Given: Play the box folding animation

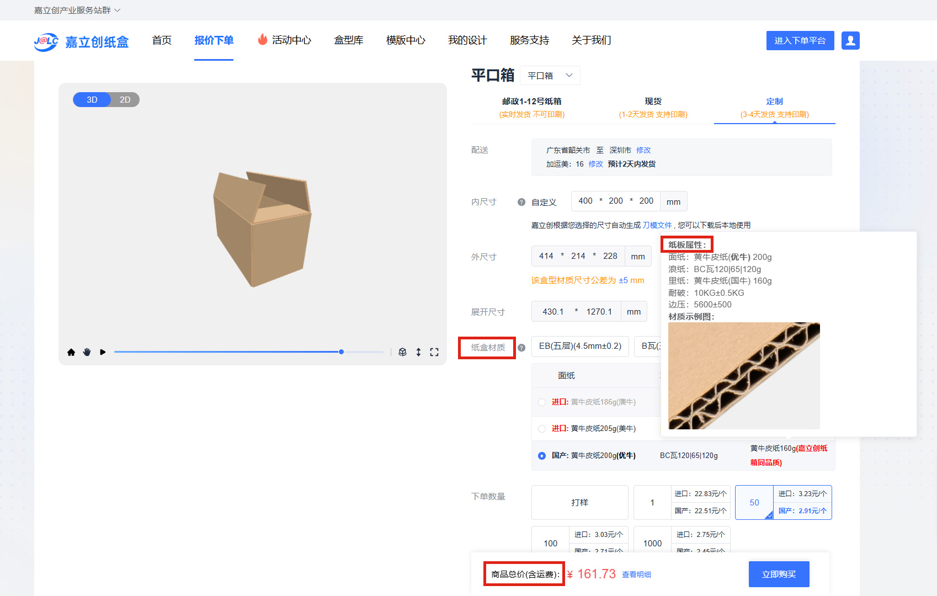Looking at the screenshot, I should pos(103,352).
